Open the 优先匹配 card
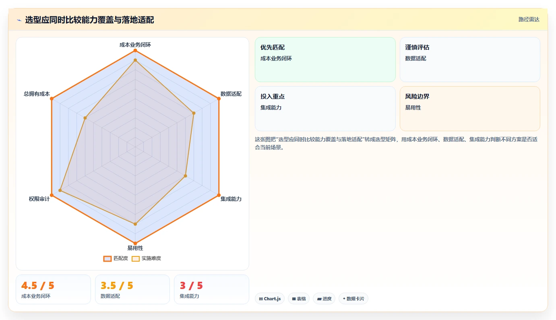 [325, 60]
